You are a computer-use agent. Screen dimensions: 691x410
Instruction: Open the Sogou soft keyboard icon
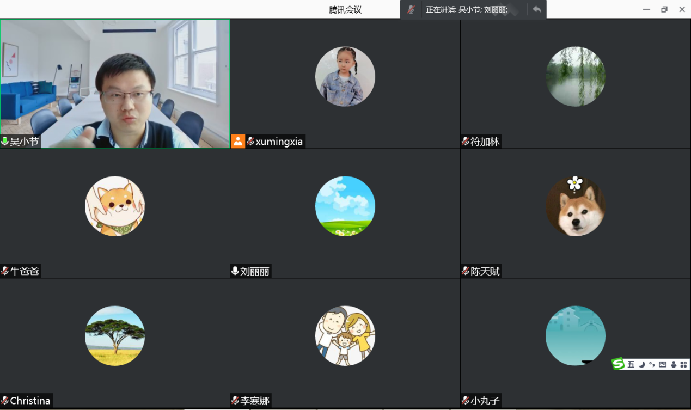click(x=663, y=364)
